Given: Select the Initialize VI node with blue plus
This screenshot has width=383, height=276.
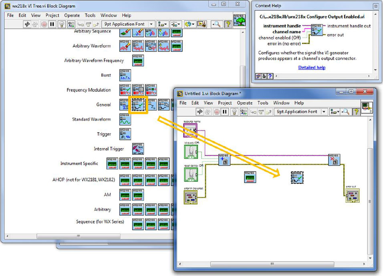Looking at the screenshot, I should pyautogui.click(x=224, y=160).
